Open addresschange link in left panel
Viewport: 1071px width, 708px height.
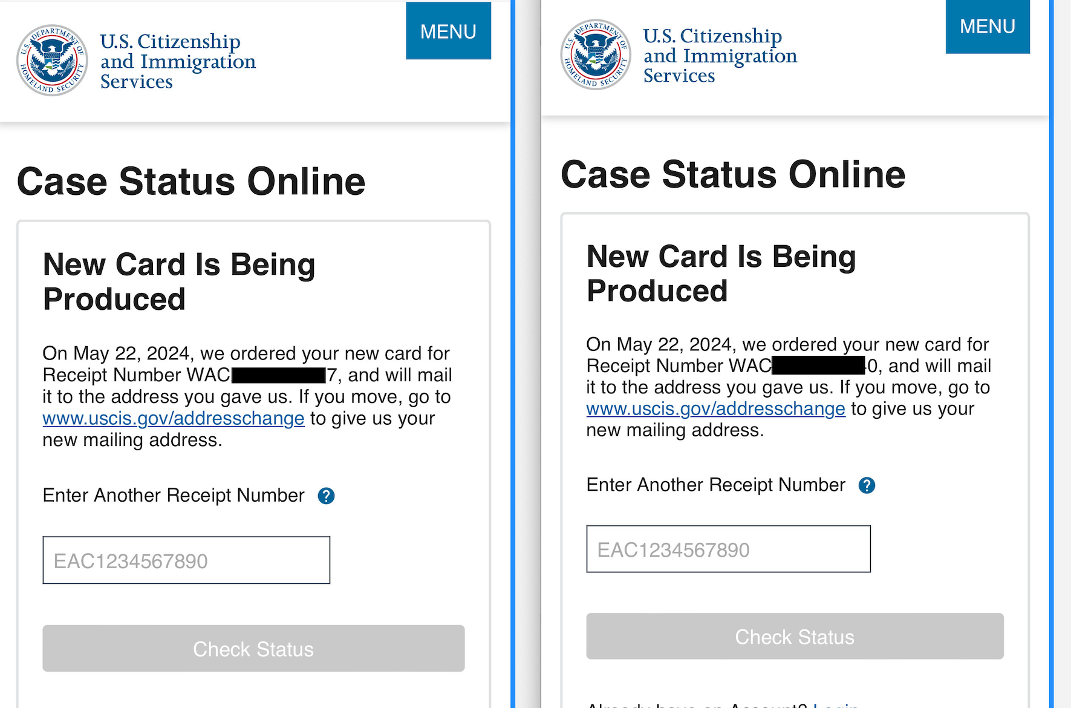coord(174,418)
